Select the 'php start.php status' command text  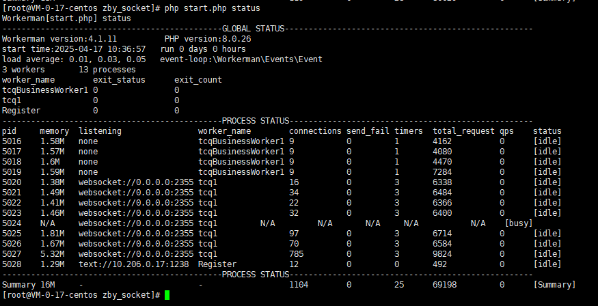pos(213,8)
